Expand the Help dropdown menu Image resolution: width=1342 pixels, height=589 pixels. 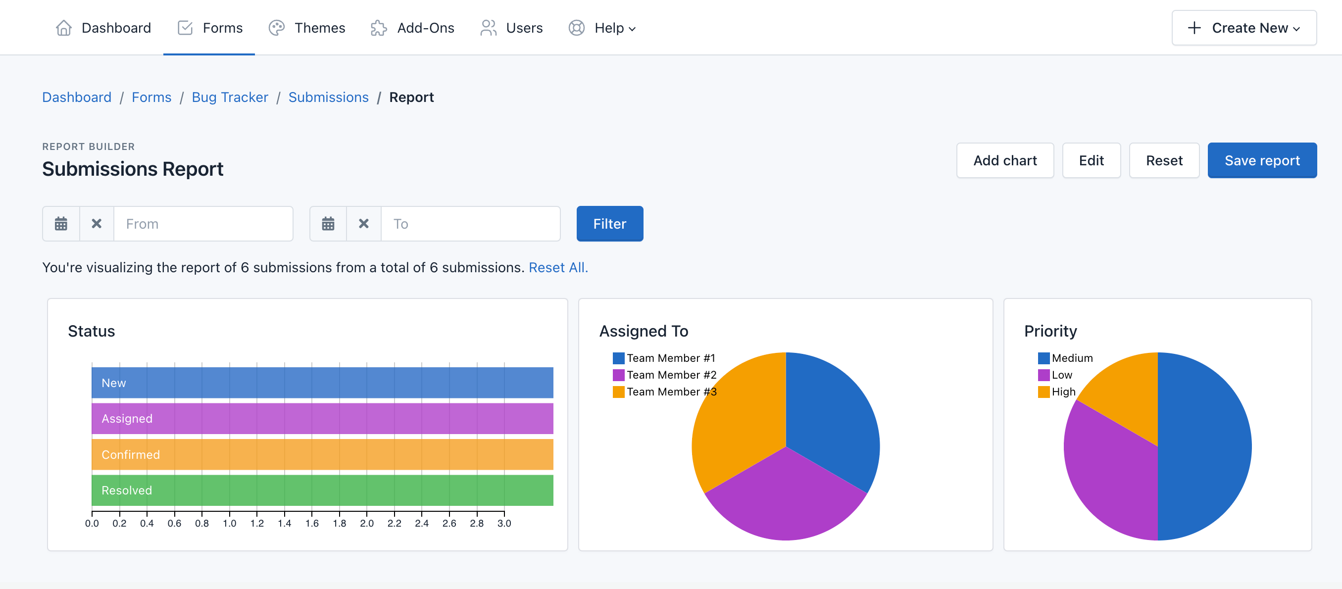(632, 29)
